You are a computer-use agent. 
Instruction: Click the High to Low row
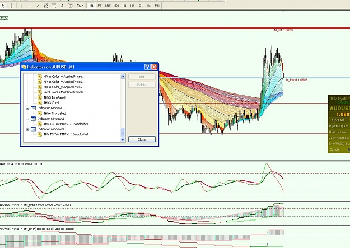[x=339, y=132]
